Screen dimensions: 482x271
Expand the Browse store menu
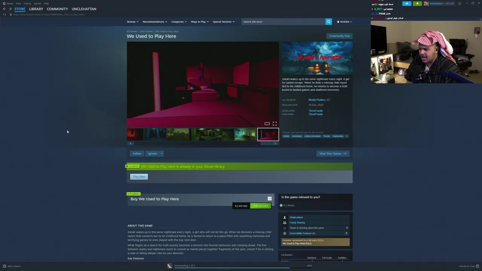pos(133,22)
